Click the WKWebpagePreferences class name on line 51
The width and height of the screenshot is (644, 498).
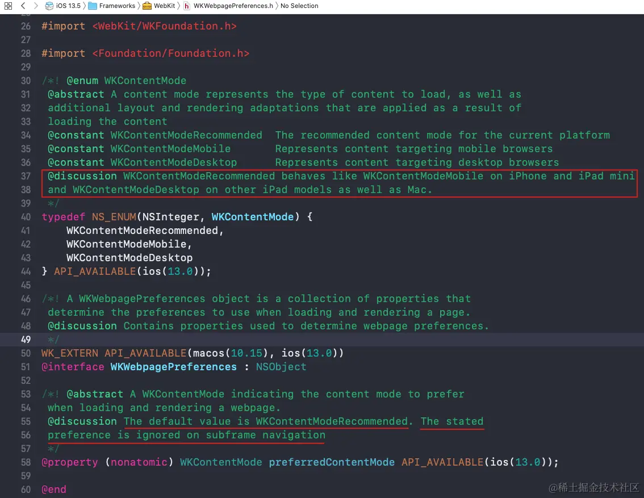(174, 367)
